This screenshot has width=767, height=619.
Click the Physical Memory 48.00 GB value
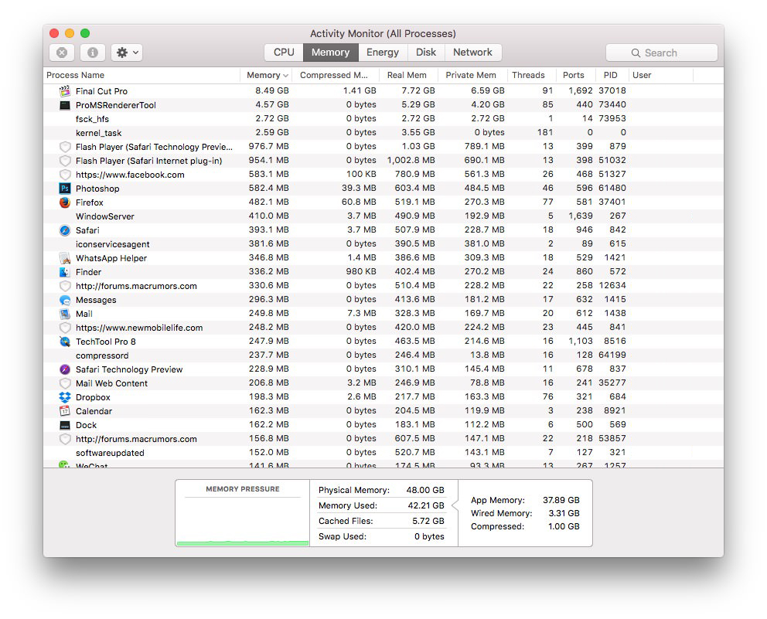(x=425, y=490)
